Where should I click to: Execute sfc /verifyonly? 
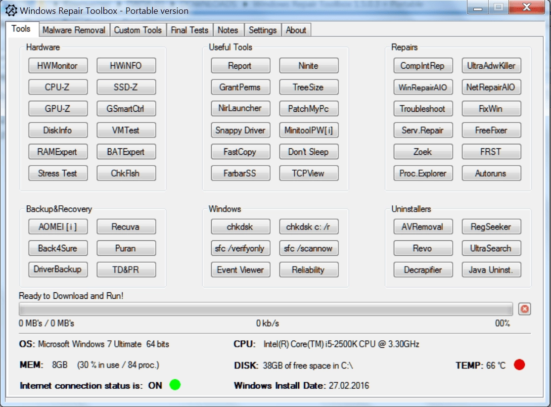[x=241, y=248]
